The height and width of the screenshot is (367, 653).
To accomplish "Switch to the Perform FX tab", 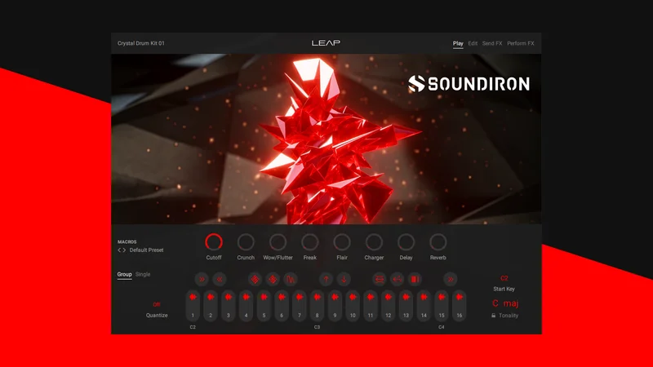I will click(x=521, y=43).
